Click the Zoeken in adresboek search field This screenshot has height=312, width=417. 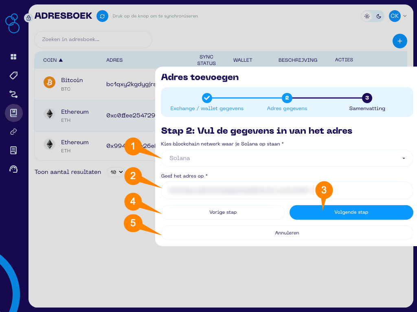93,39
